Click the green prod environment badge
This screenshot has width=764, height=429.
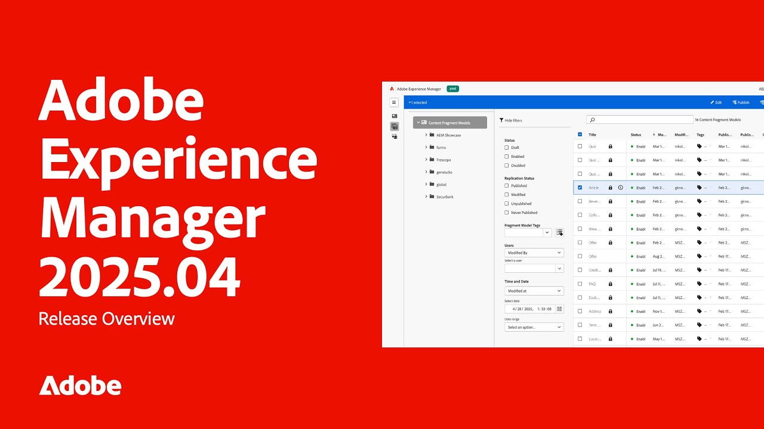(452, 89)
